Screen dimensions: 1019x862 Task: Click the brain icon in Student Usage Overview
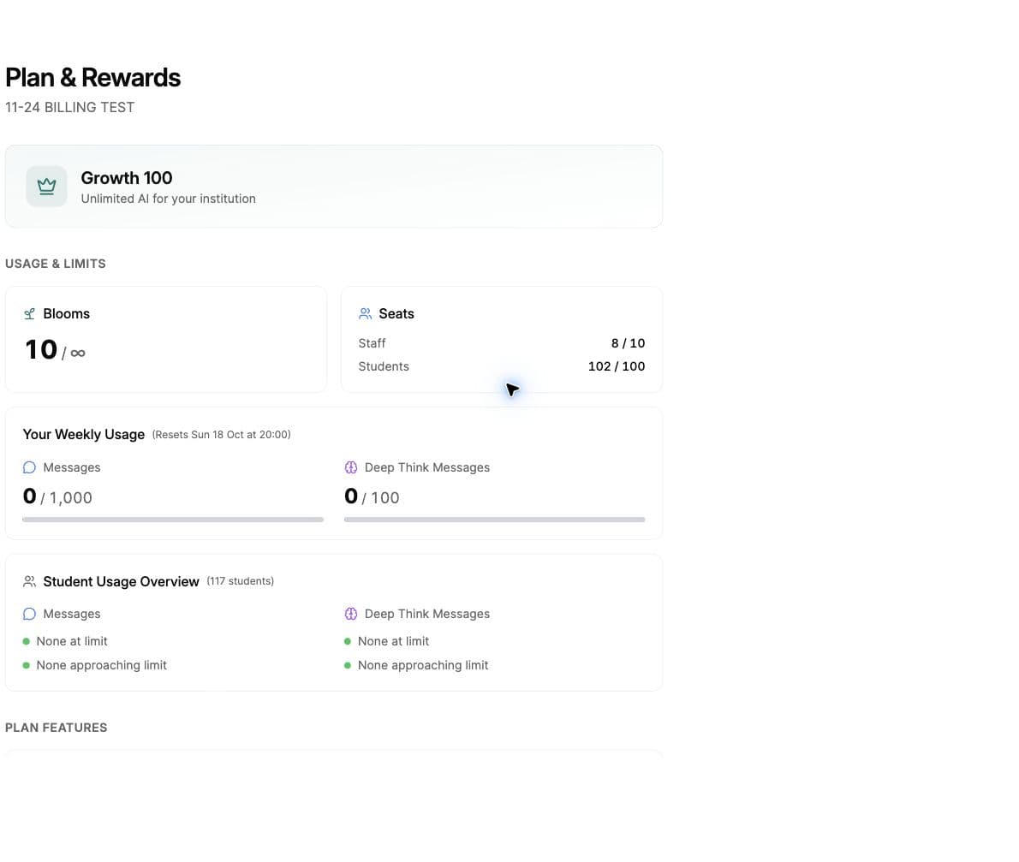pos(351,614)
